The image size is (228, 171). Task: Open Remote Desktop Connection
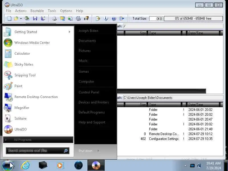(38, 97)
